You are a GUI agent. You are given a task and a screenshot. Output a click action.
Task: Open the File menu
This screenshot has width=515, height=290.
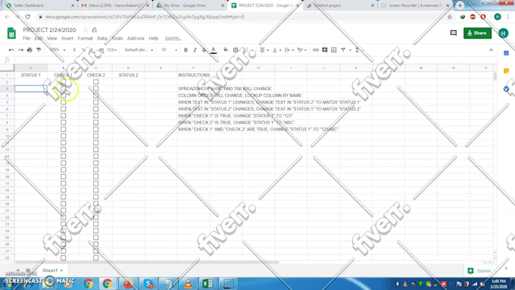27,39
